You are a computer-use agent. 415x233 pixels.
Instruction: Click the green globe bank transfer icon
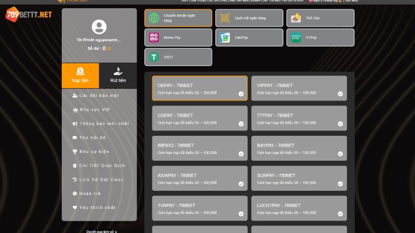(x=154, y=18)
